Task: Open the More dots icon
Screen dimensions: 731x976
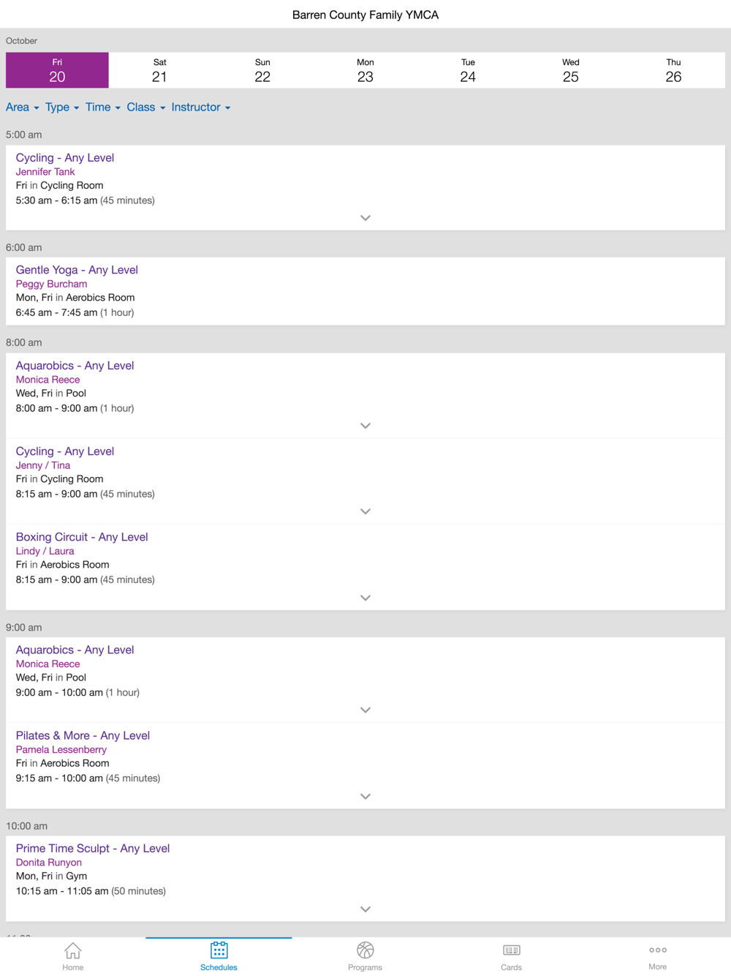Action: (657, 950)
